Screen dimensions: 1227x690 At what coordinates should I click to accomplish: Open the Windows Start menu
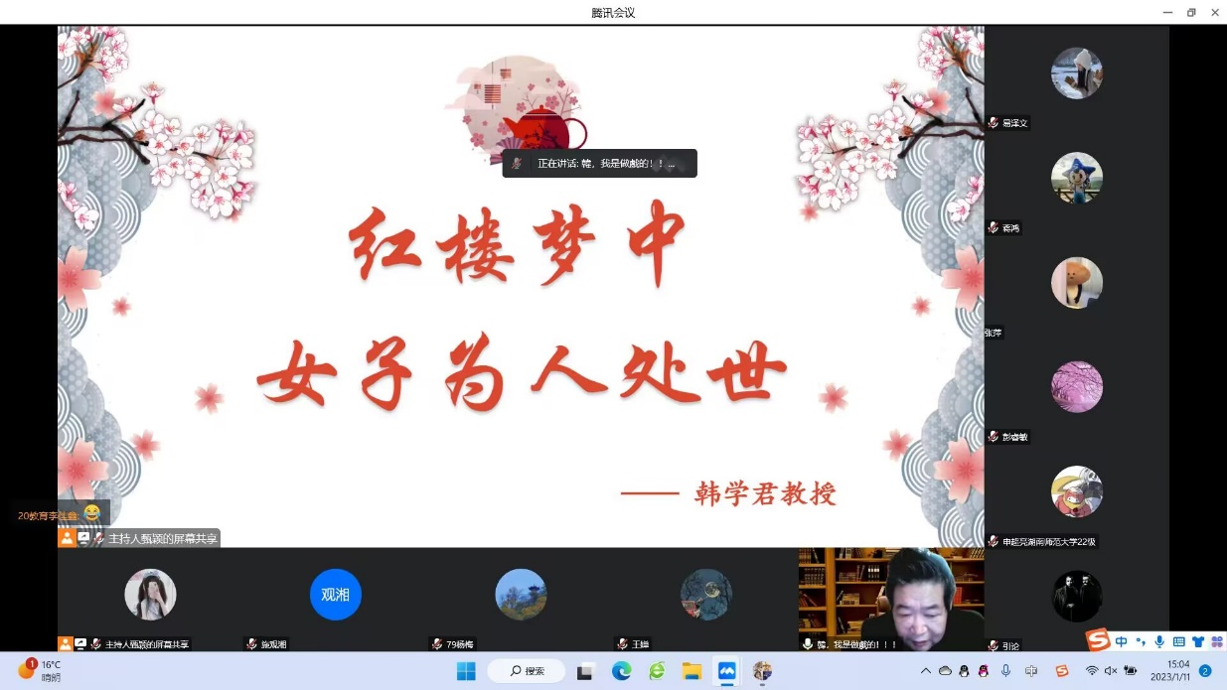tap(466, 671)
